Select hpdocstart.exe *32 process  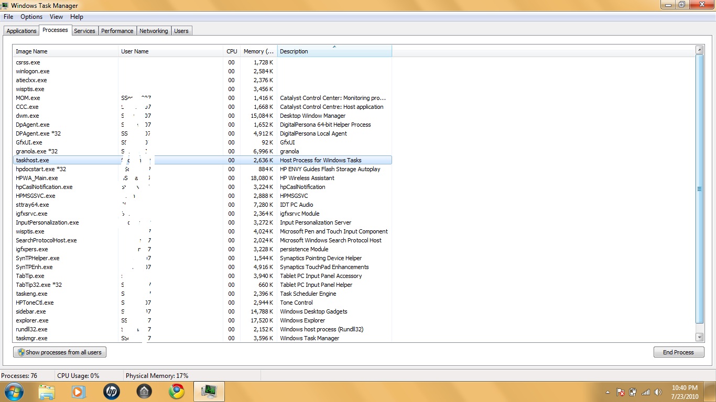pos(202,169)
